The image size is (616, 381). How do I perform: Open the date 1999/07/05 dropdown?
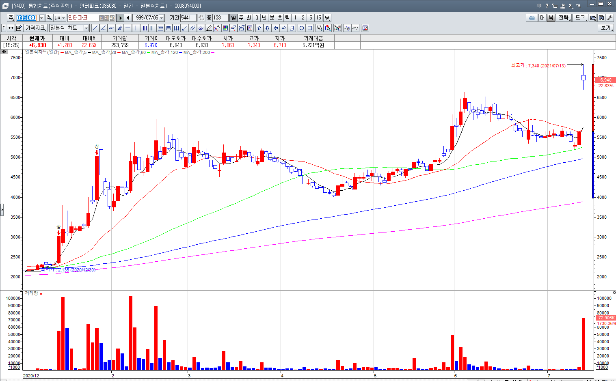(x=162, y=18)
